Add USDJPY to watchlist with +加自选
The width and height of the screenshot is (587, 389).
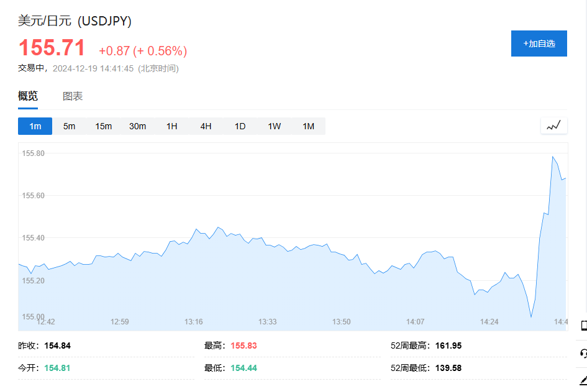(539, 43)
